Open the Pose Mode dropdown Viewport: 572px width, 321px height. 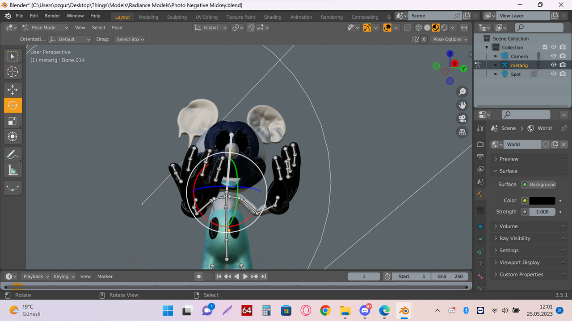45,28
